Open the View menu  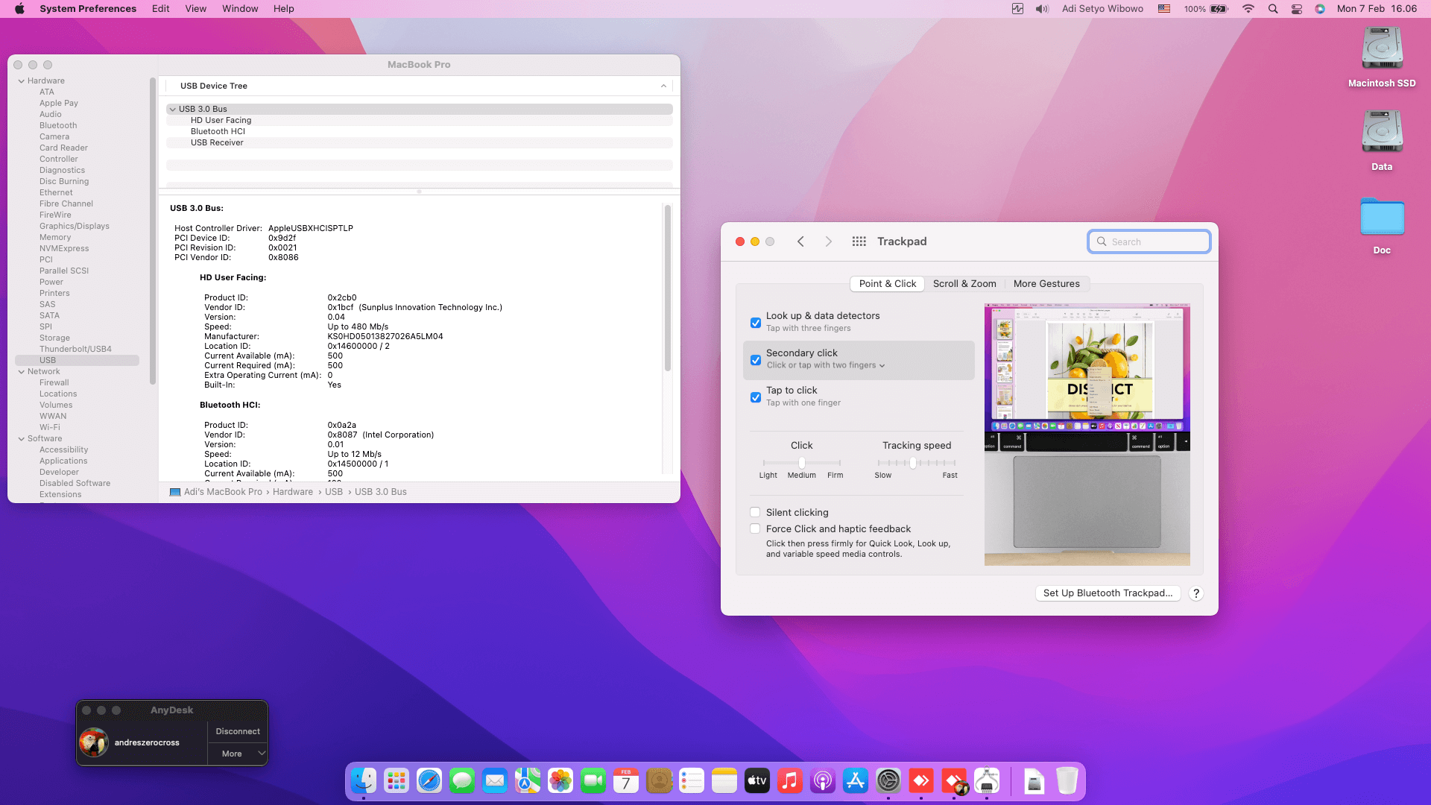(x=195, y=9)
